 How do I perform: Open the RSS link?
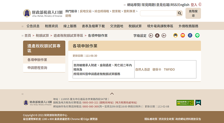click(x=174, y=5)
